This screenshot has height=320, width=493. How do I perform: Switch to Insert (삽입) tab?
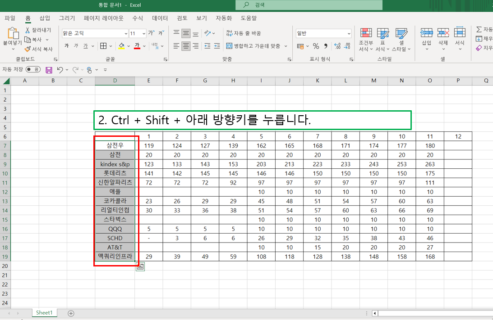click(x=45, y=18)
